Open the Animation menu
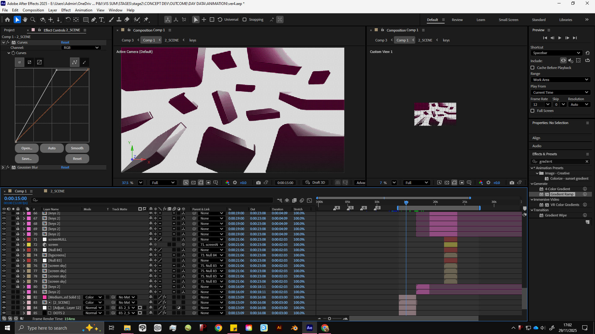The height and width of the screenshot is (334, 595). [84, 10]
